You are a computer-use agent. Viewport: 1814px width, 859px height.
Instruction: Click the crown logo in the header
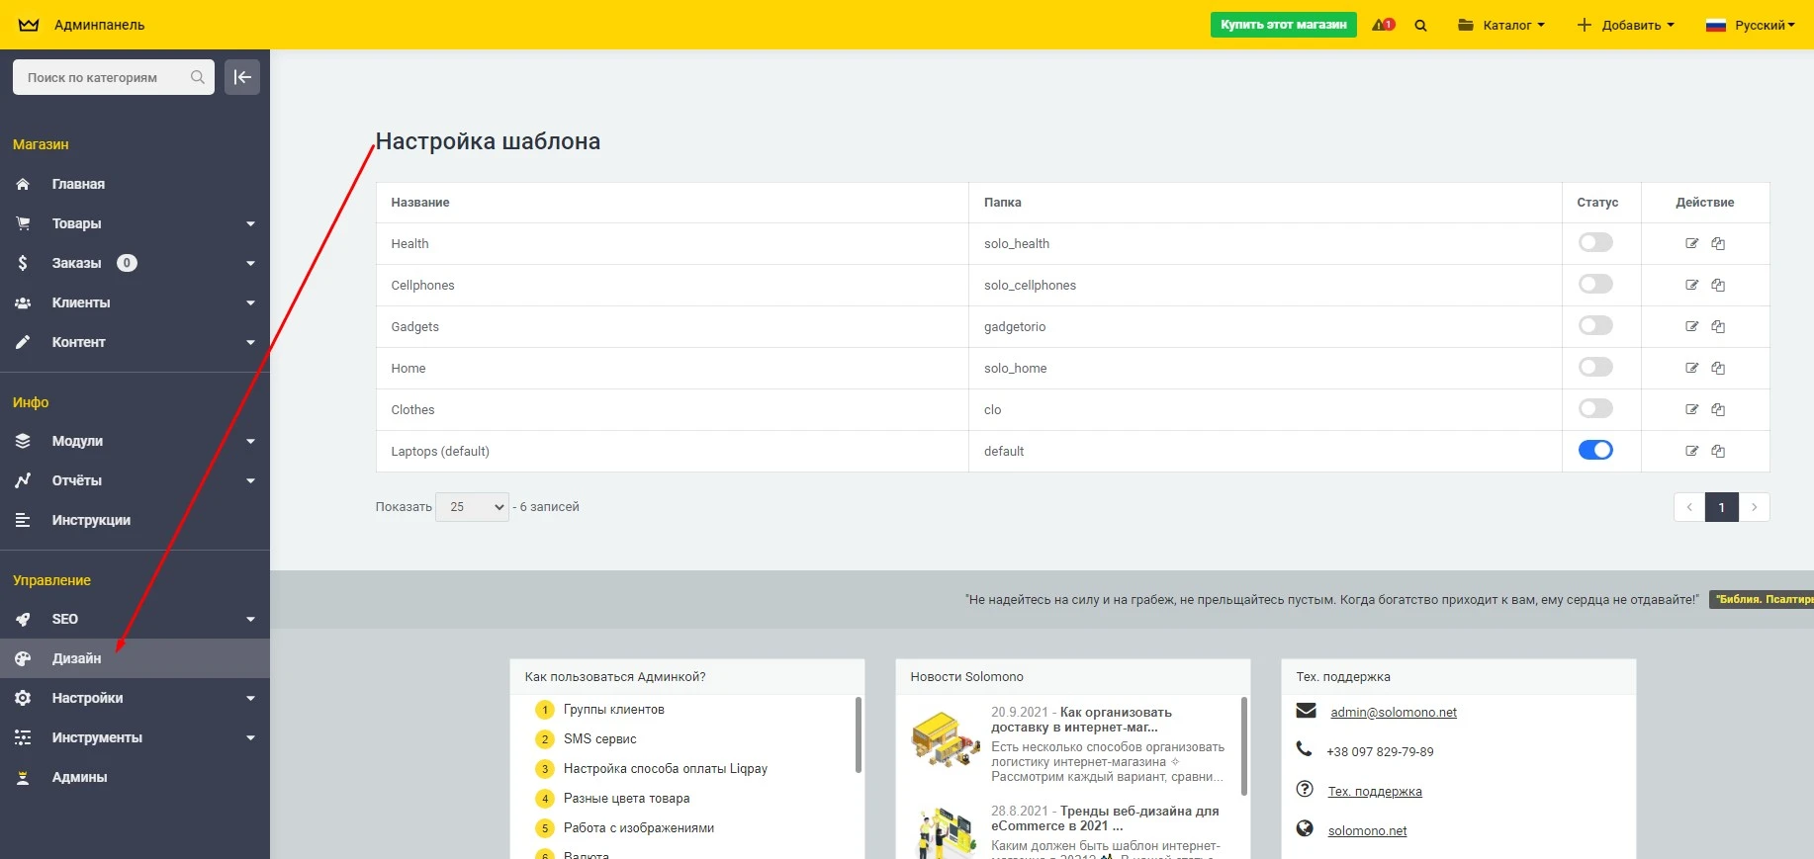coord(29,25)
